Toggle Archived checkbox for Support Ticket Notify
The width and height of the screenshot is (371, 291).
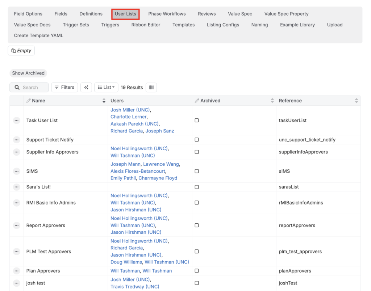pos(197,140)
